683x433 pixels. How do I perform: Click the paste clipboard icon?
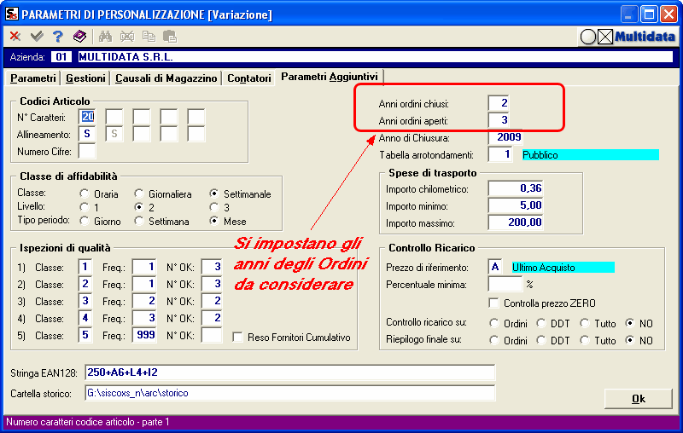pos(170,37)
